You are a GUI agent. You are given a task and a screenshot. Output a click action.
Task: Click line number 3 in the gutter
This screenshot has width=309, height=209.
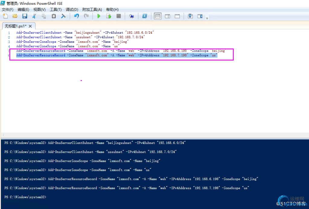(9, 42)
